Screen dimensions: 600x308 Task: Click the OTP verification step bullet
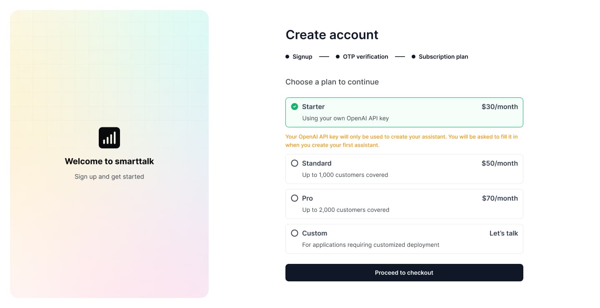click(x=337, y=57)
